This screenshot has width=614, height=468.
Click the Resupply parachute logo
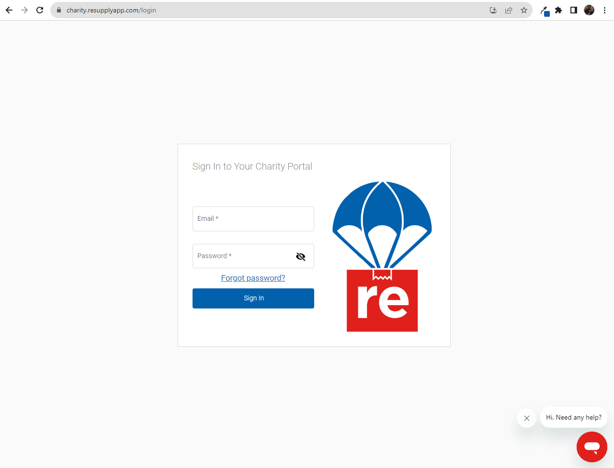pyautogui.click(x=382, y=256)
